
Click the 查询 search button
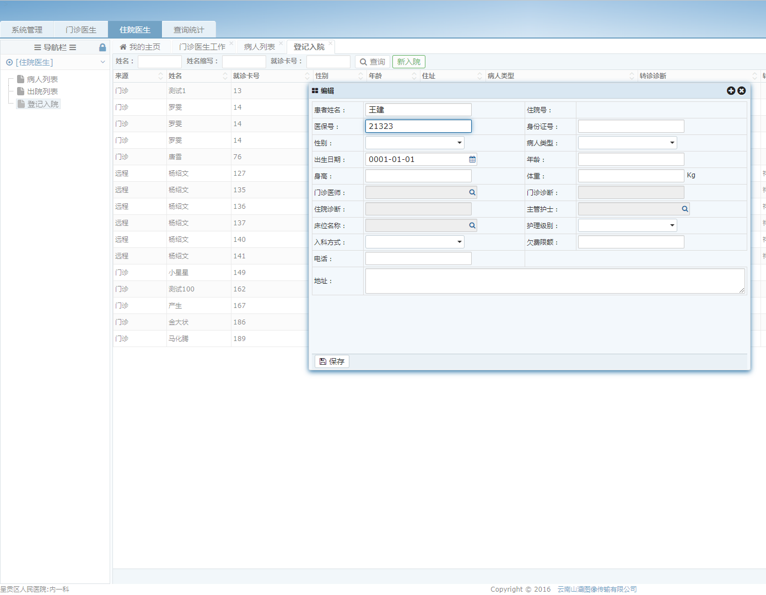point(373,62)
